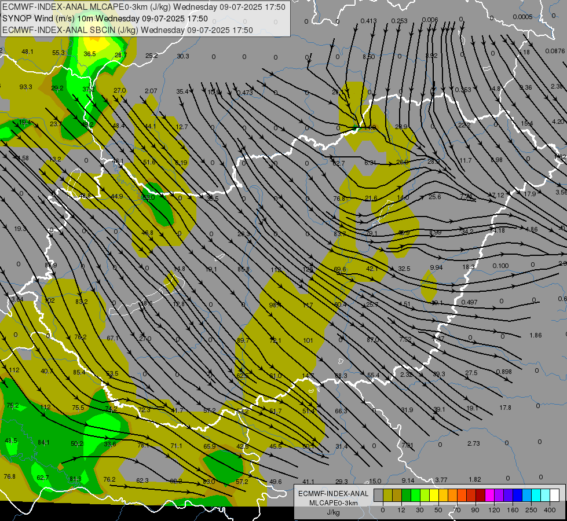Click the map value 0.898
567x521 pixels.
pyautogui.click(x=504, y=372)
